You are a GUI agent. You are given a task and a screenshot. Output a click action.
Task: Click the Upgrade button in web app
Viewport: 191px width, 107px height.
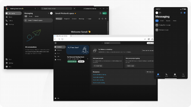(151, 43)
